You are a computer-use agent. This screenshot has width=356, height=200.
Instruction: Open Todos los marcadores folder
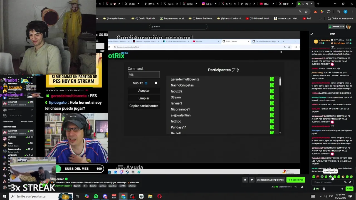(x=340, y=19)
